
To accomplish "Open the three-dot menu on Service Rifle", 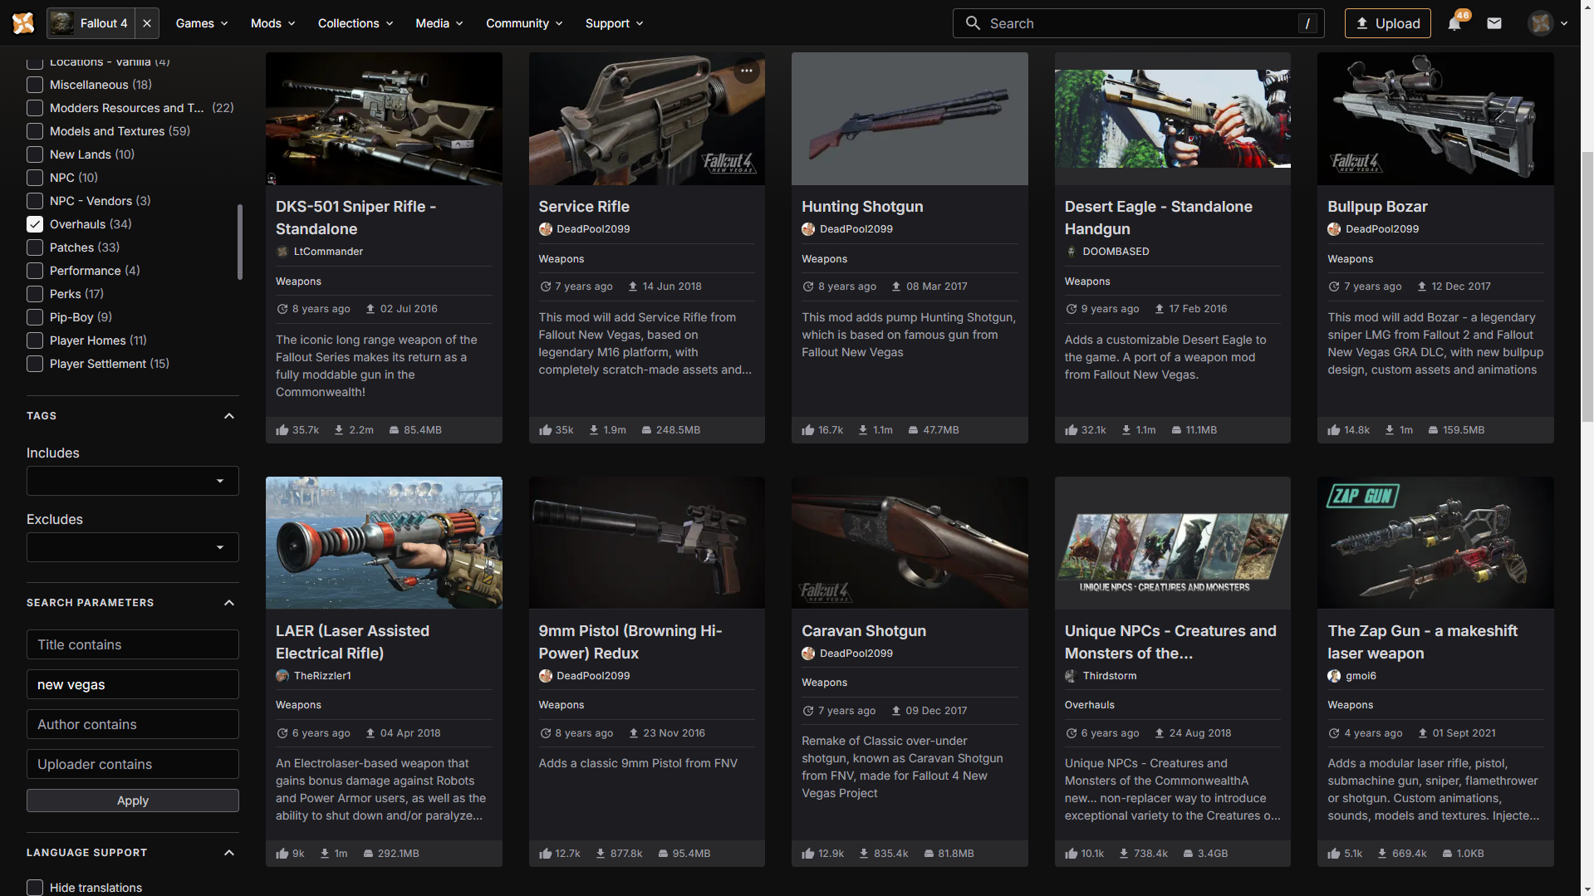I will click(747, 71).
